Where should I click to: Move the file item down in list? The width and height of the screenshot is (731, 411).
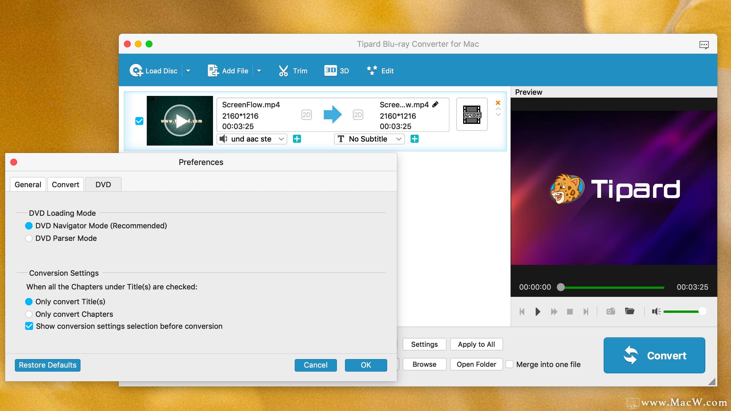click(498, 115)
